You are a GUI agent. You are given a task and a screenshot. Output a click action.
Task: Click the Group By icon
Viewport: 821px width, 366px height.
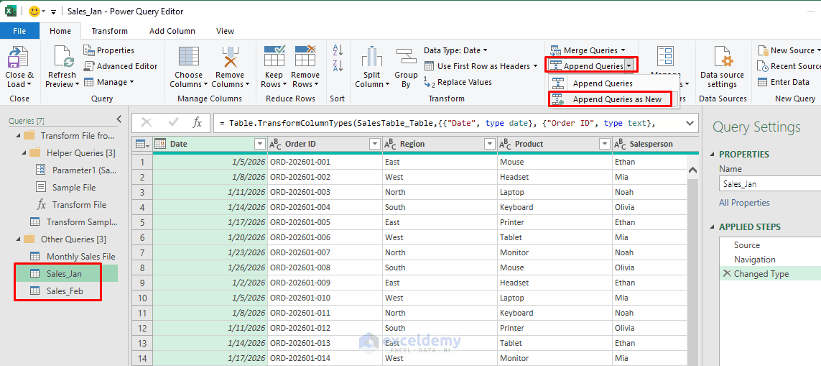tap(406, 57)
